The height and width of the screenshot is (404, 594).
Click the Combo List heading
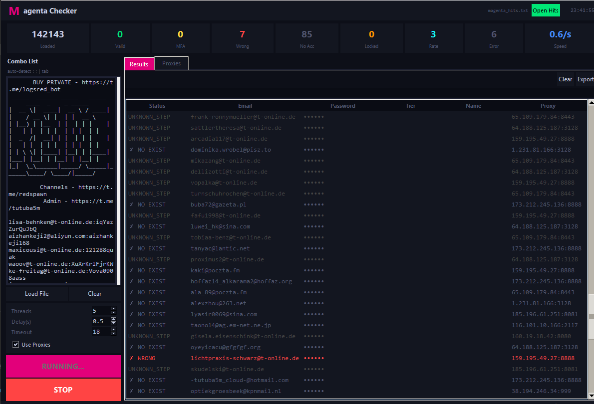click(23, 61)
